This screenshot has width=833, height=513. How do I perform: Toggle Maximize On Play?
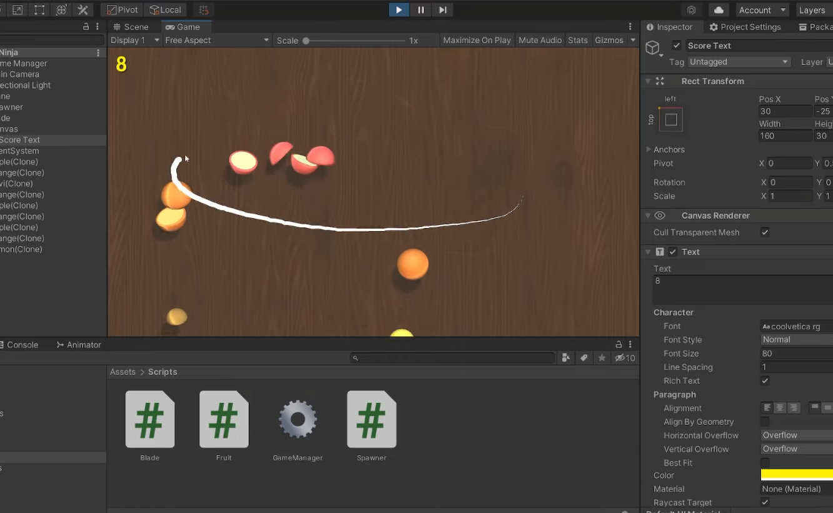(x=477, y=40)
